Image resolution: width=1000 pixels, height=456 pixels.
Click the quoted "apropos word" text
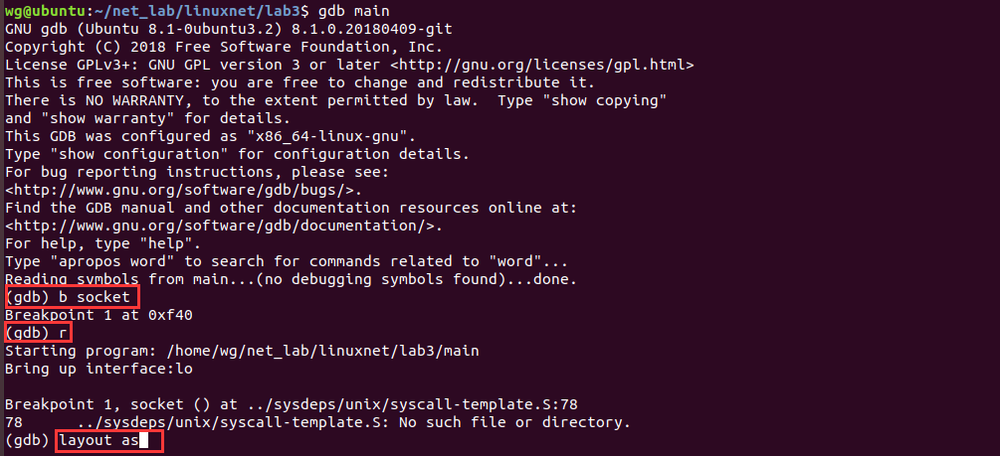109,261
